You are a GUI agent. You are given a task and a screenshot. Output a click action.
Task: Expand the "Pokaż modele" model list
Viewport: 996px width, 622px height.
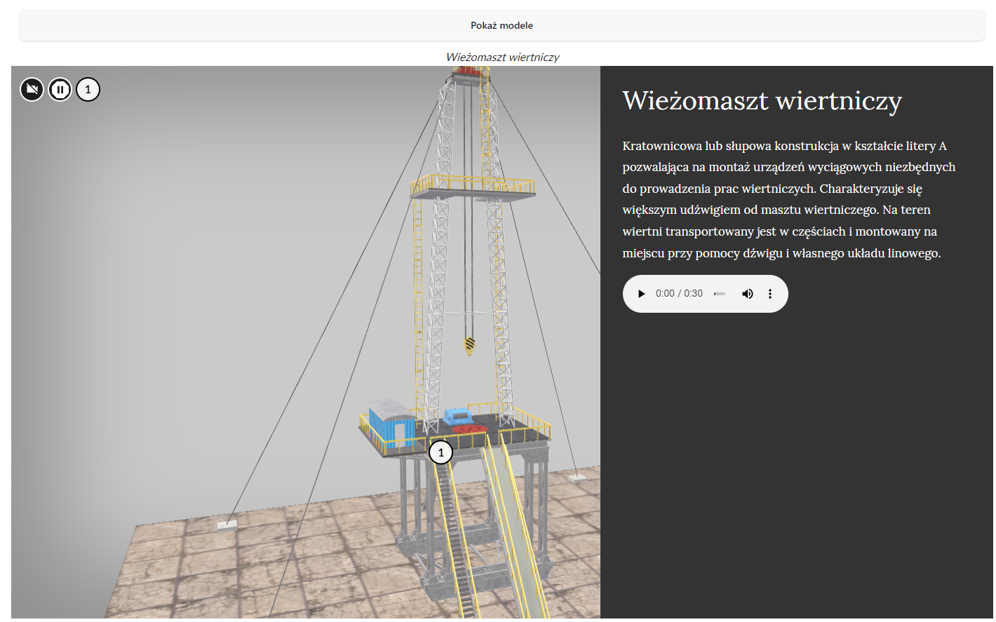[x=502, y=25]
